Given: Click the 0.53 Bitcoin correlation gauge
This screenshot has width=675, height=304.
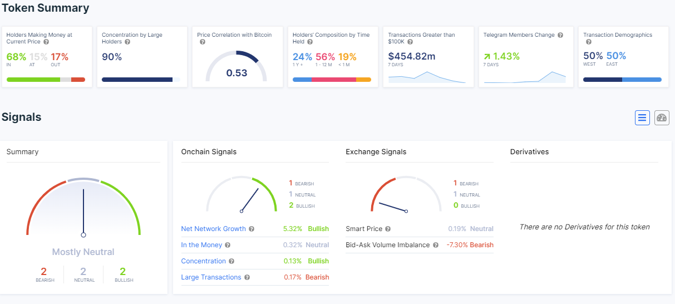Looking at the screenshot, I should [237, 66].
